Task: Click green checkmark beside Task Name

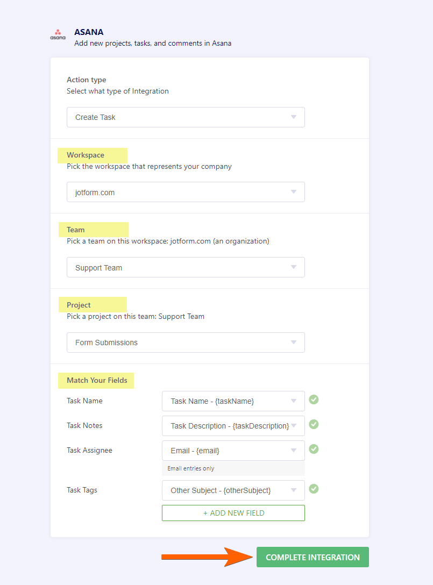Action: (x=314, y=399)
